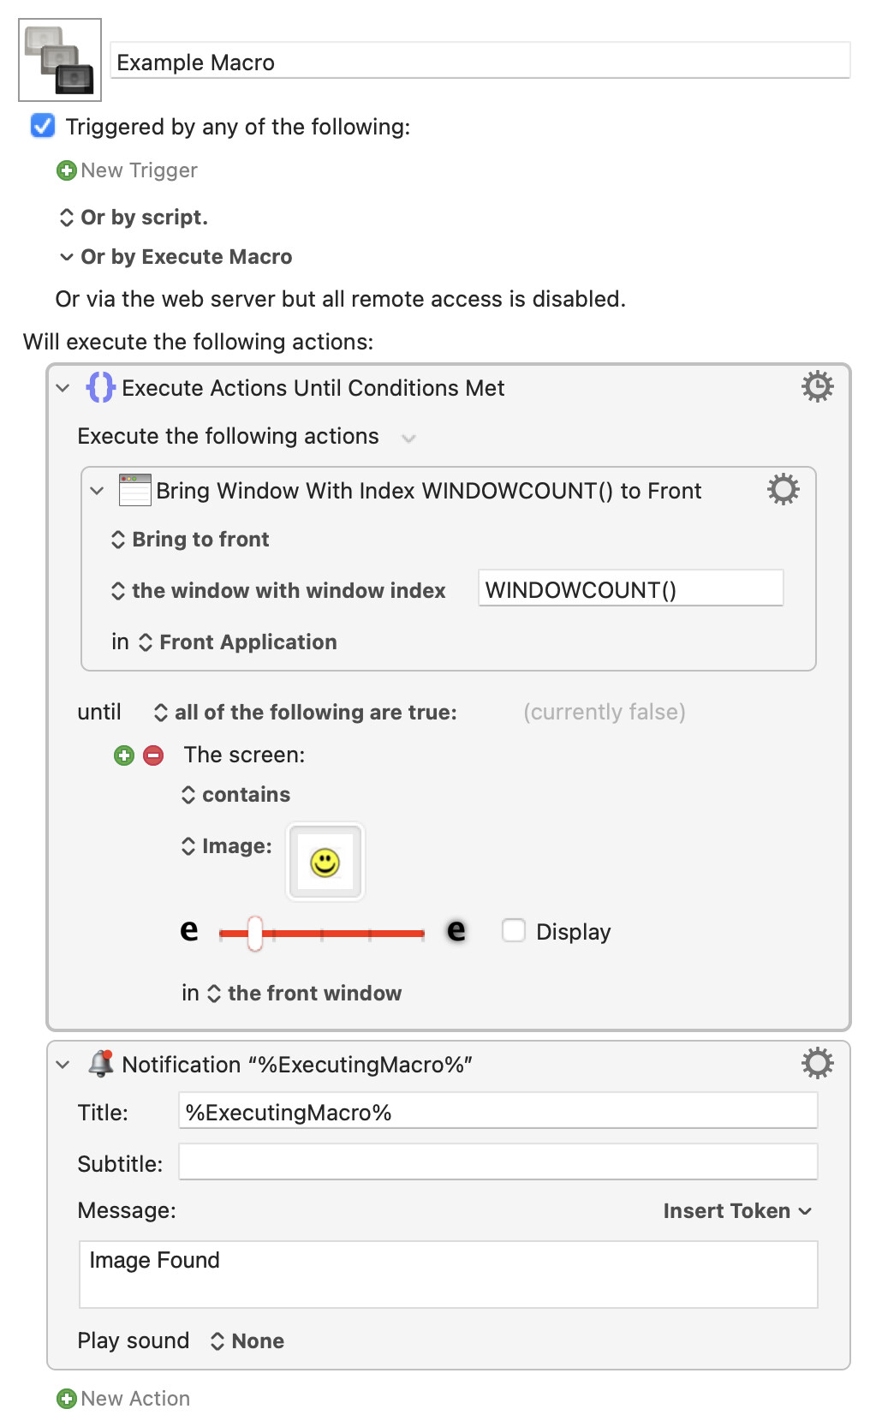Open Front Application popup menu
The width and height of the screenshot is (870, 1427).
click(x=237, y=642)
